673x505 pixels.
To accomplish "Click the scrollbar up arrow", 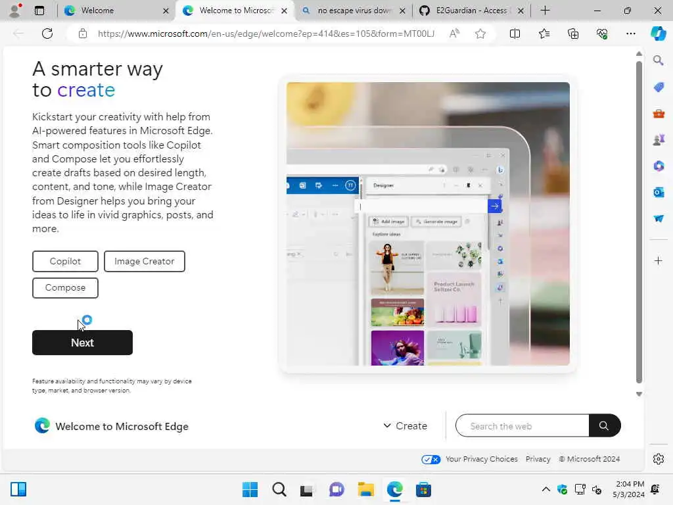I will point(639,54).
